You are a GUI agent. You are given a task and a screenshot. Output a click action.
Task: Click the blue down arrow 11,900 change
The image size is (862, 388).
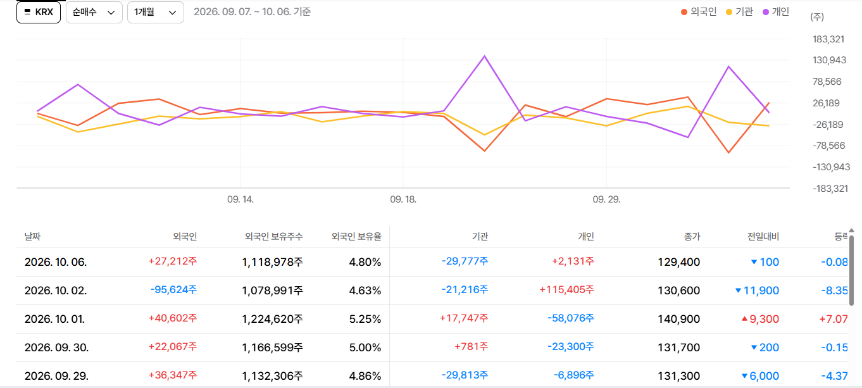click(x=757, y=291)
